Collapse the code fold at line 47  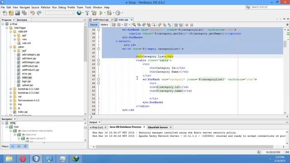[x=99, y=79]
